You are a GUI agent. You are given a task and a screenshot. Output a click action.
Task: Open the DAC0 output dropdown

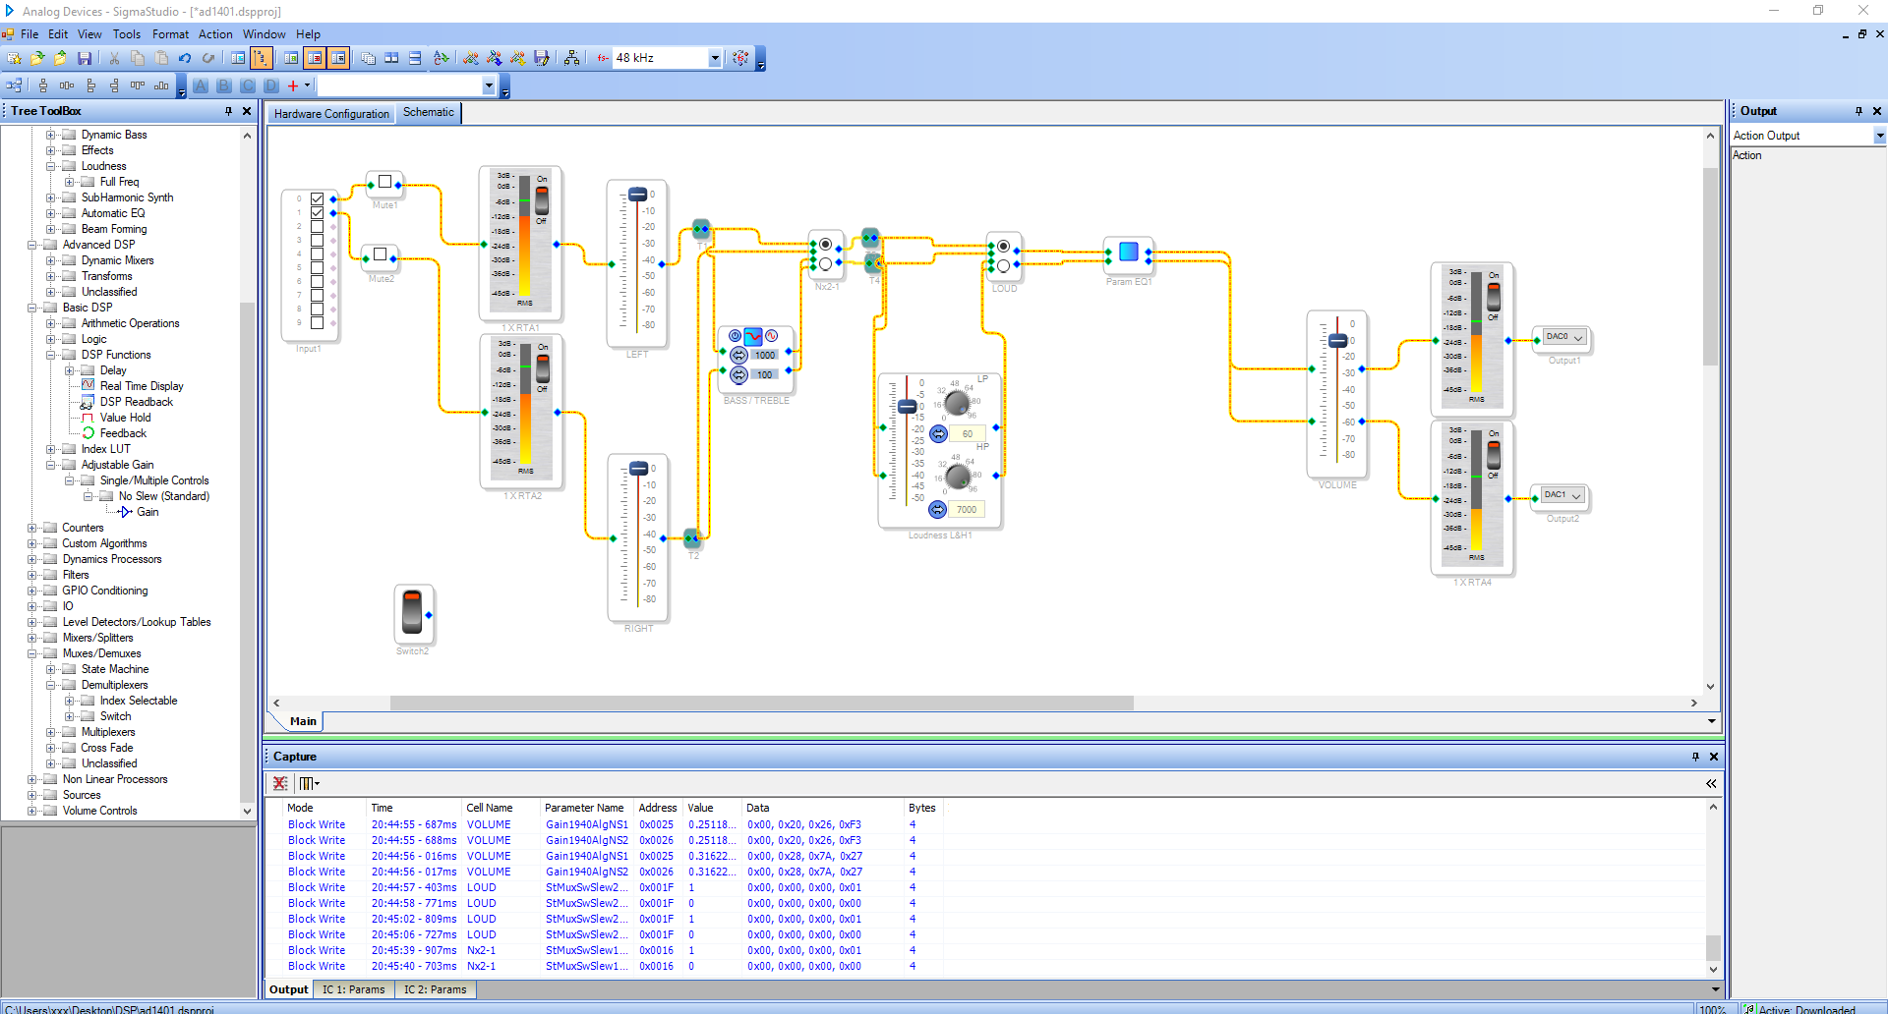(x=1577, y=338)
